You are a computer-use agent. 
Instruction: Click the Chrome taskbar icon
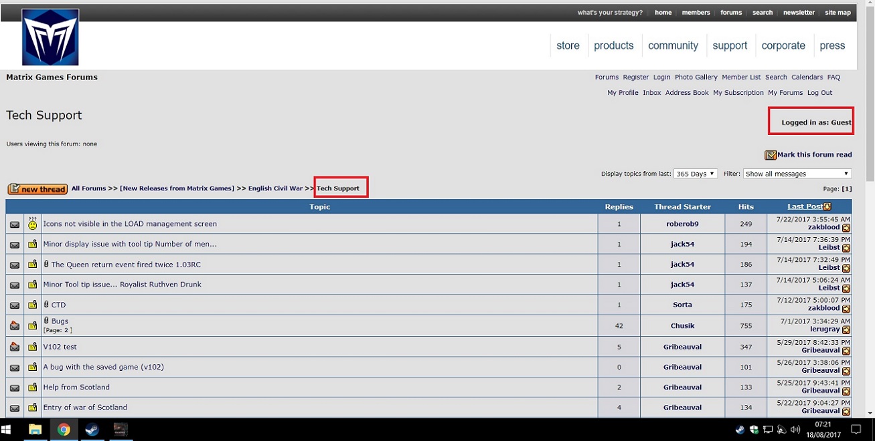(64, 430)
